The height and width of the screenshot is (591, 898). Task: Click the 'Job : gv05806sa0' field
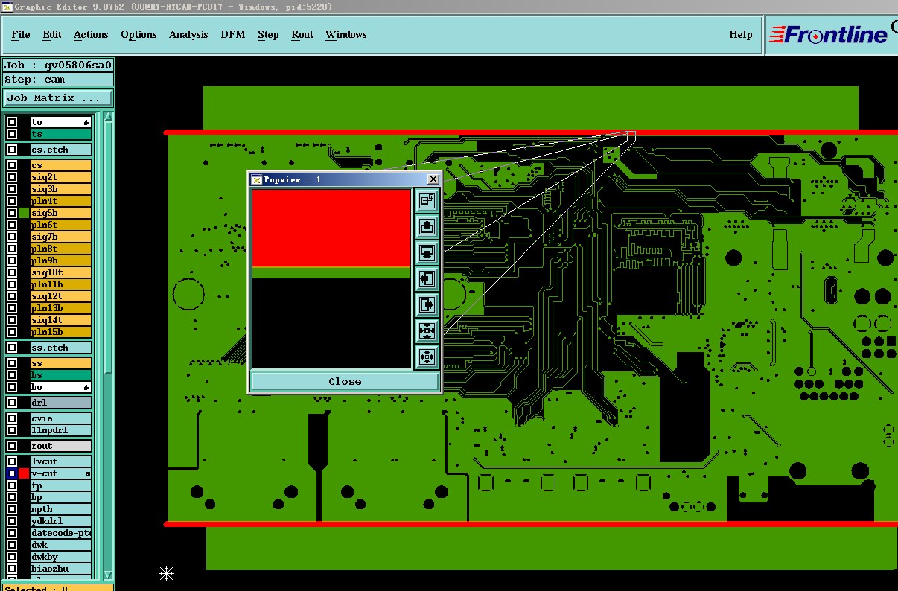pos(58,65)
